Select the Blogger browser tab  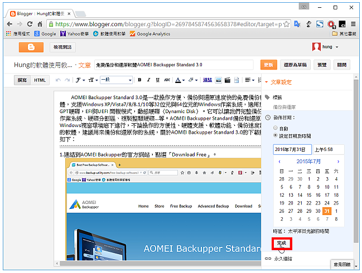40,14
